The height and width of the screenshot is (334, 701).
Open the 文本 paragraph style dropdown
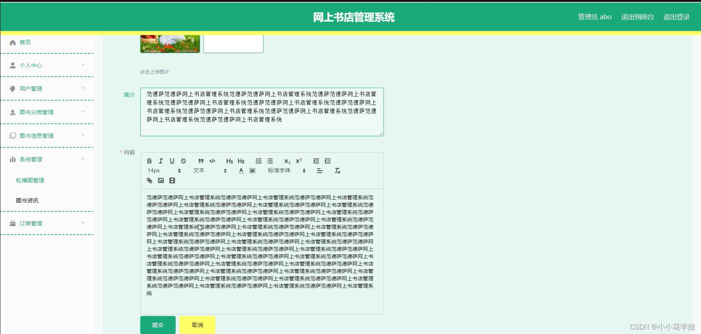(x=210, y=171)
